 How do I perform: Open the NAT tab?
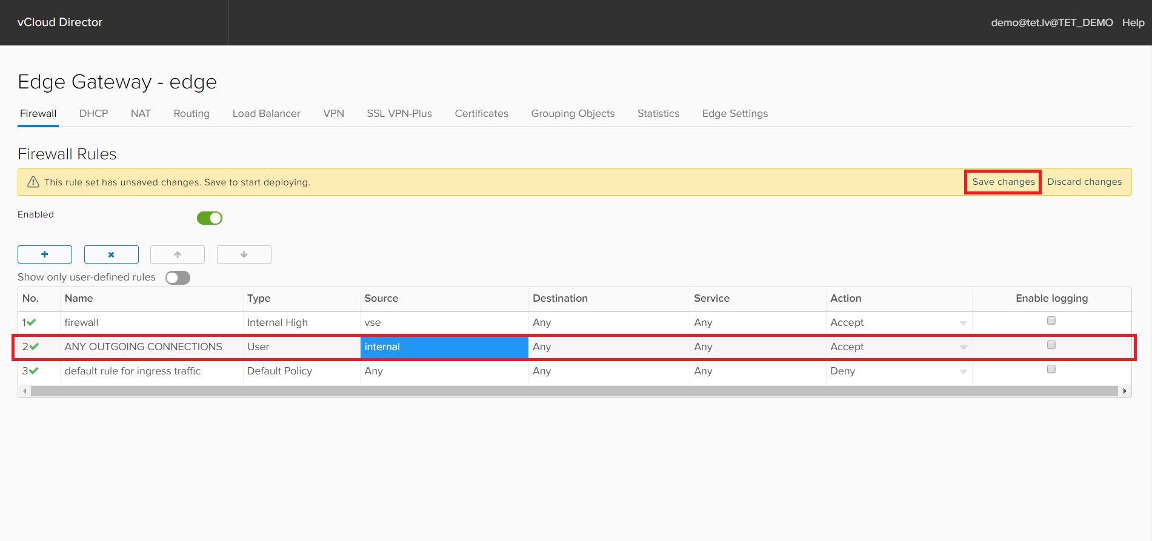(x=141, y=113)
